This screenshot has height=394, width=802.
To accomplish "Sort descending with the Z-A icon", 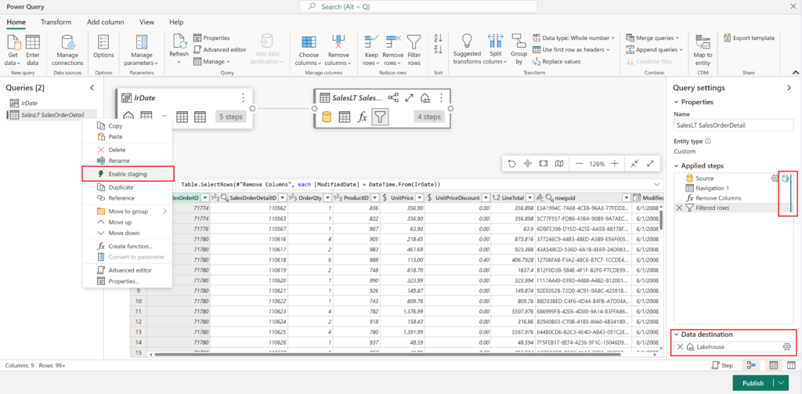I will pos(437,49).
